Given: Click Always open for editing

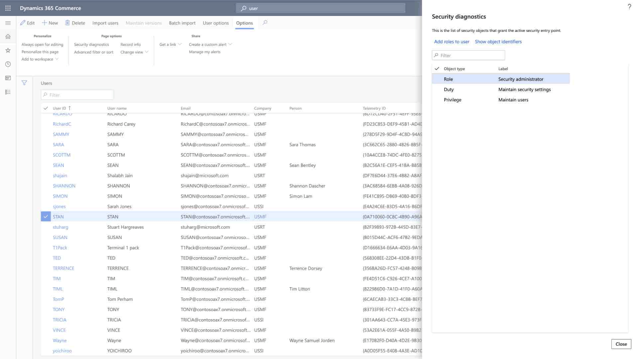Looking at the screenshot, I should (42, 45).
